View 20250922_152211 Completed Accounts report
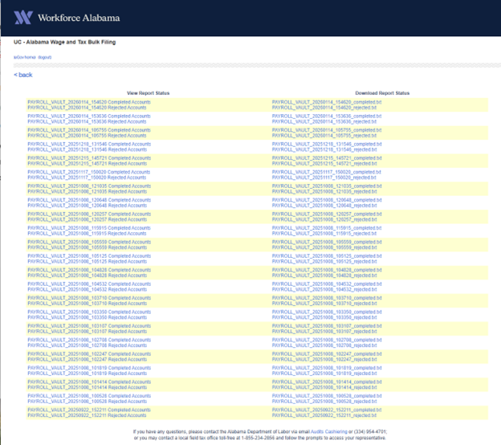The width and height of the screenshot is (501, 445). pyautogui.click(x=89, y=410)
